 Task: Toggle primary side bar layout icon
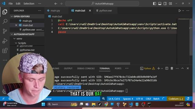pyautogui.click(x=154, y=4)
